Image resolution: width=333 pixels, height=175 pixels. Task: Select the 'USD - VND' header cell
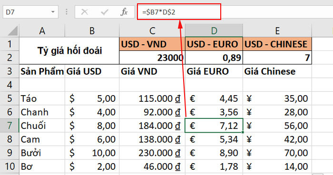[x=152, y=44]
